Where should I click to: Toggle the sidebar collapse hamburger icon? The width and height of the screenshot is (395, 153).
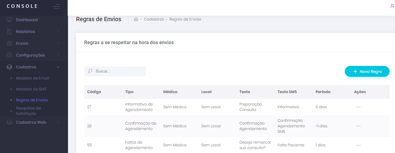[56, 6]
